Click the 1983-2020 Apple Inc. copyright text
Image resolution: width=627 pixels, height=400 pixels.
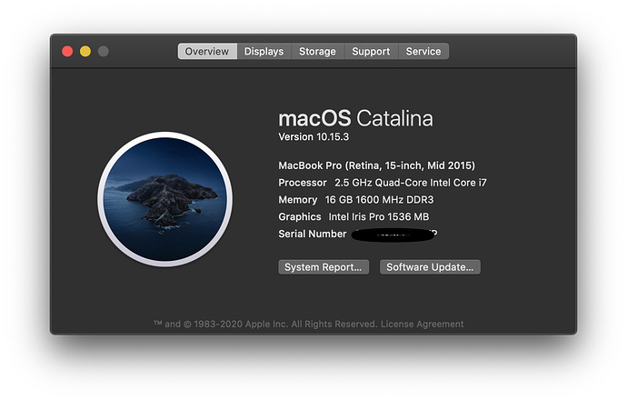coord(265,324)
